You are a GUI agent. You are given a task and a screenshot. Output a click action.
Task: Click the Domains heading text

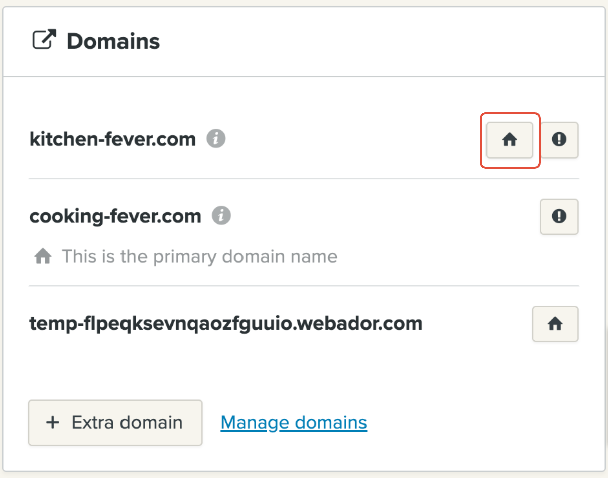[113, 41]
